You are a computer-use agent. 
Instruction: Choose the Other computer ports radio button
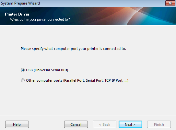tap(23, 80)
